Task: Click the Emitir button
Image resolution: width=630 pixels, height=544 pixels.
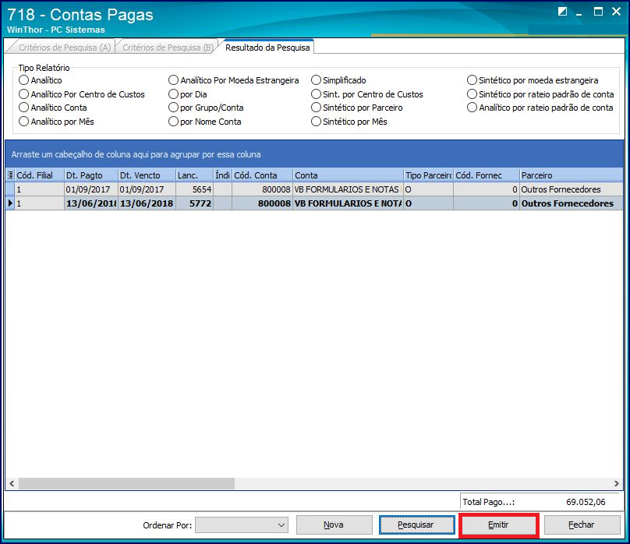Action: pyautogui.click(x=498, y=525)
